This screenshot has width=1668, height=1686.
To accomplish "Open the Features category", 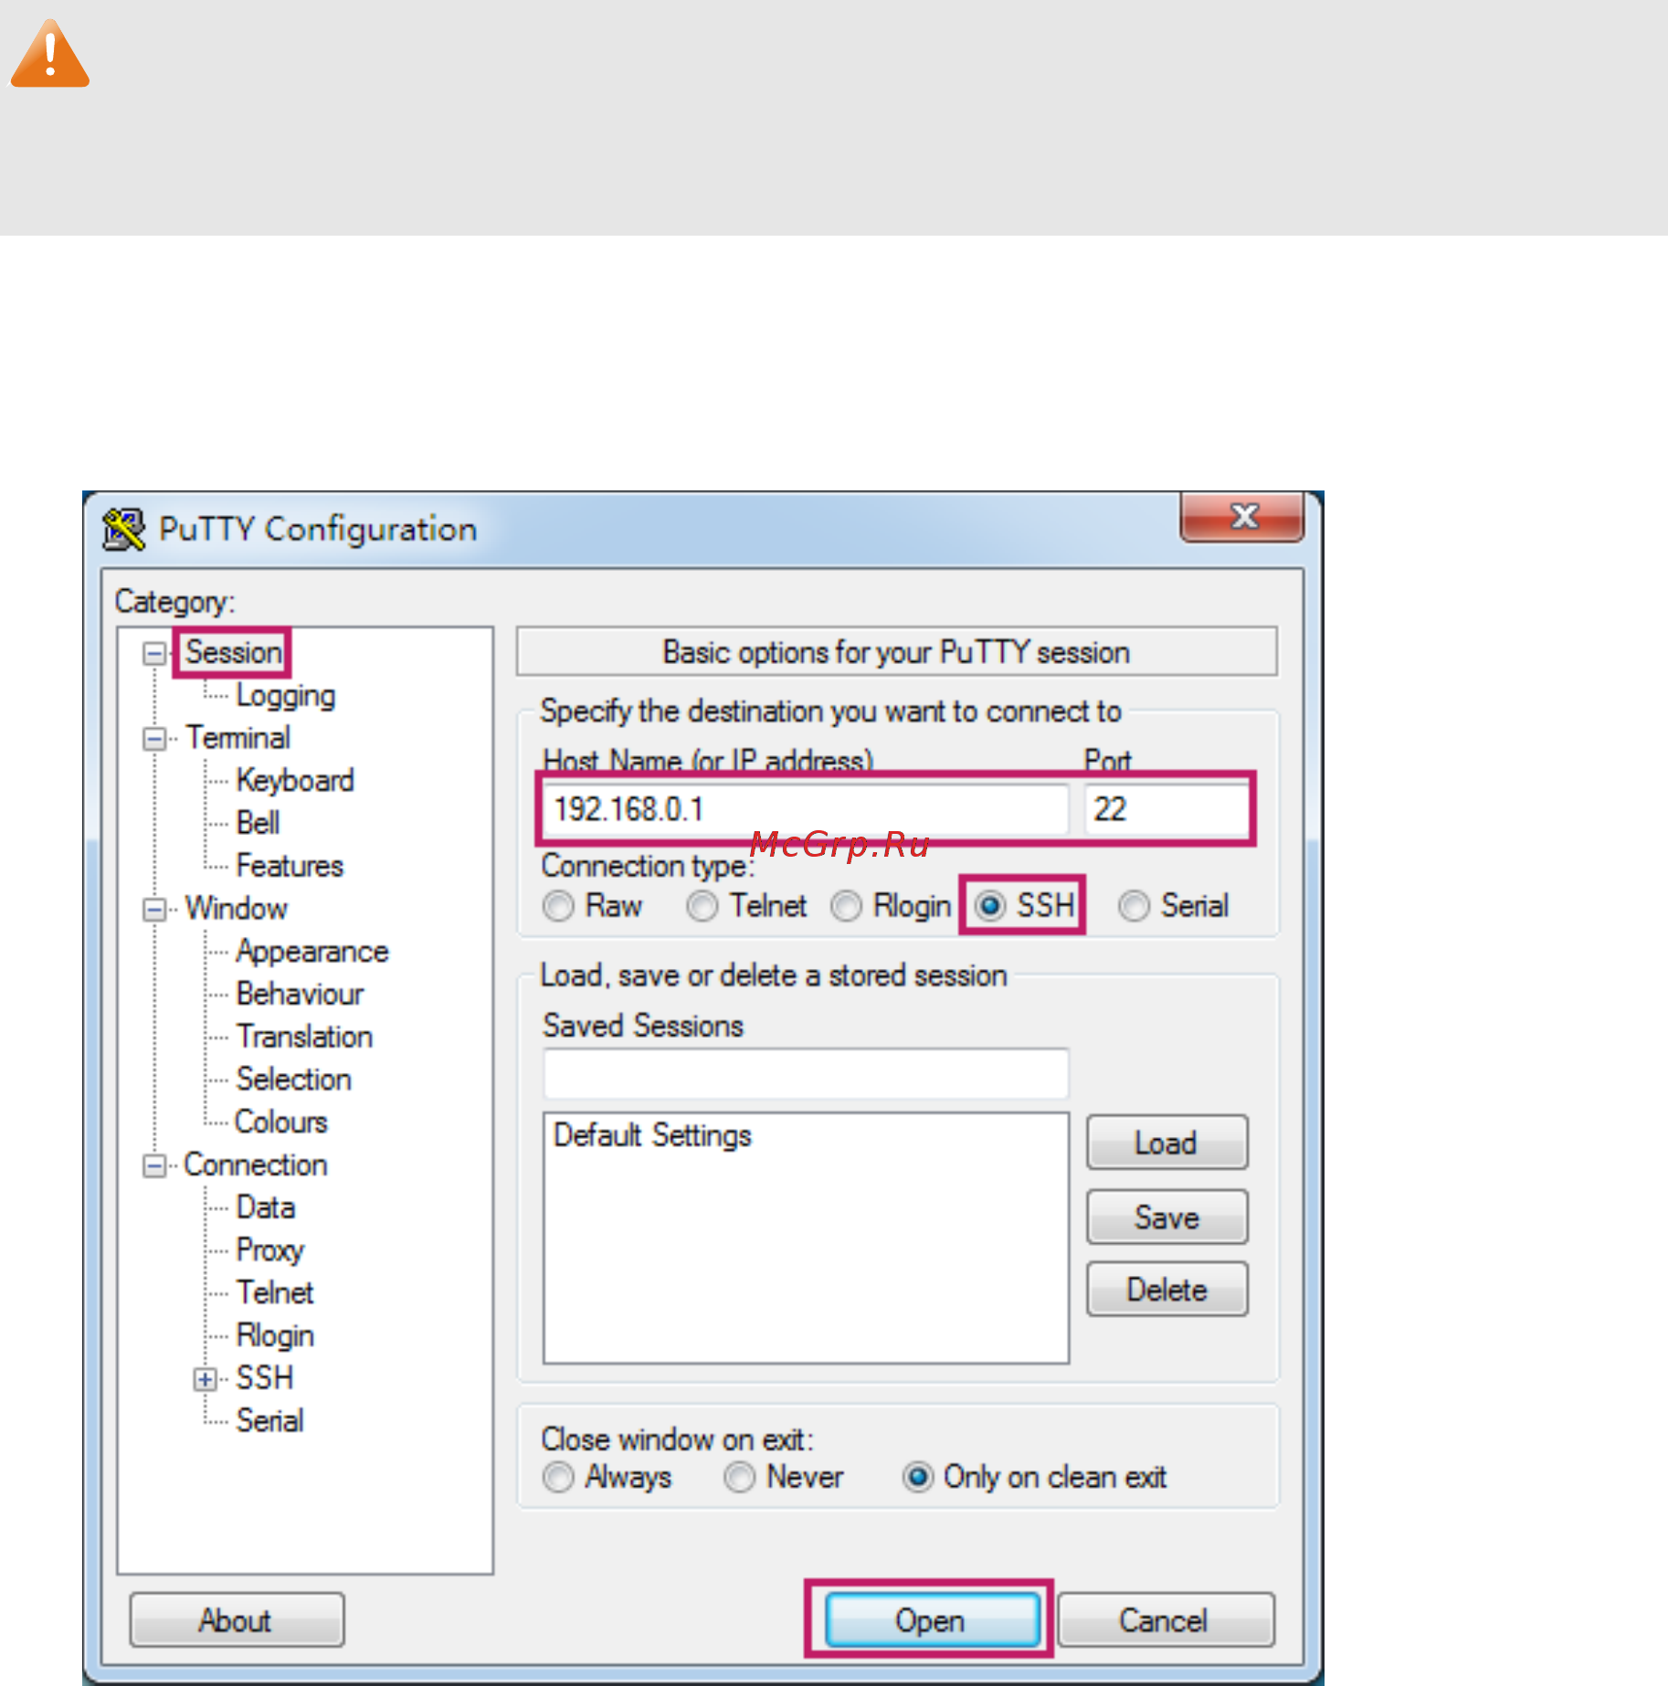I will pos(290,866).
